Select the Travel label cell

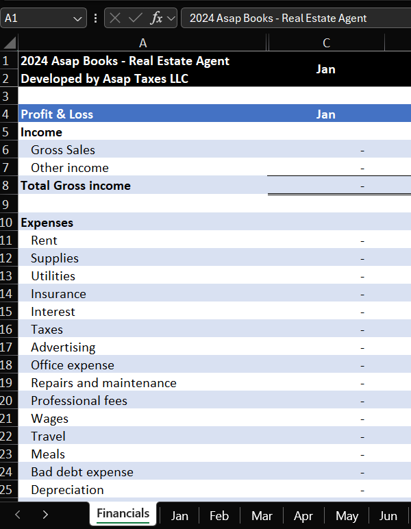(142, 436)
